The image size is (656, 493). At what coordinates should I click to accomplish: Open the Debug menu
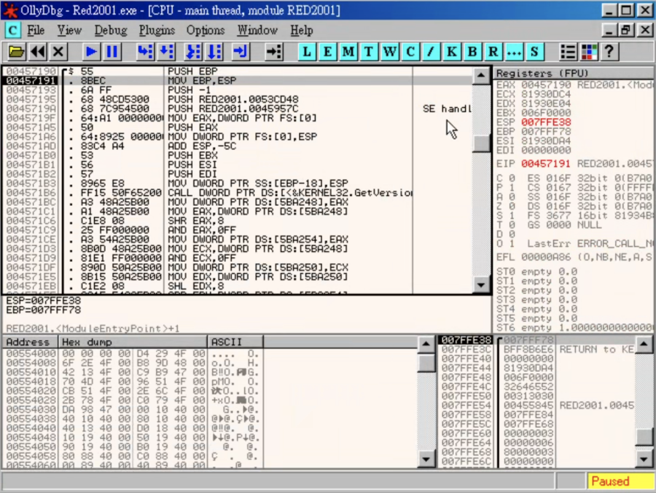(x=111, y=30)
